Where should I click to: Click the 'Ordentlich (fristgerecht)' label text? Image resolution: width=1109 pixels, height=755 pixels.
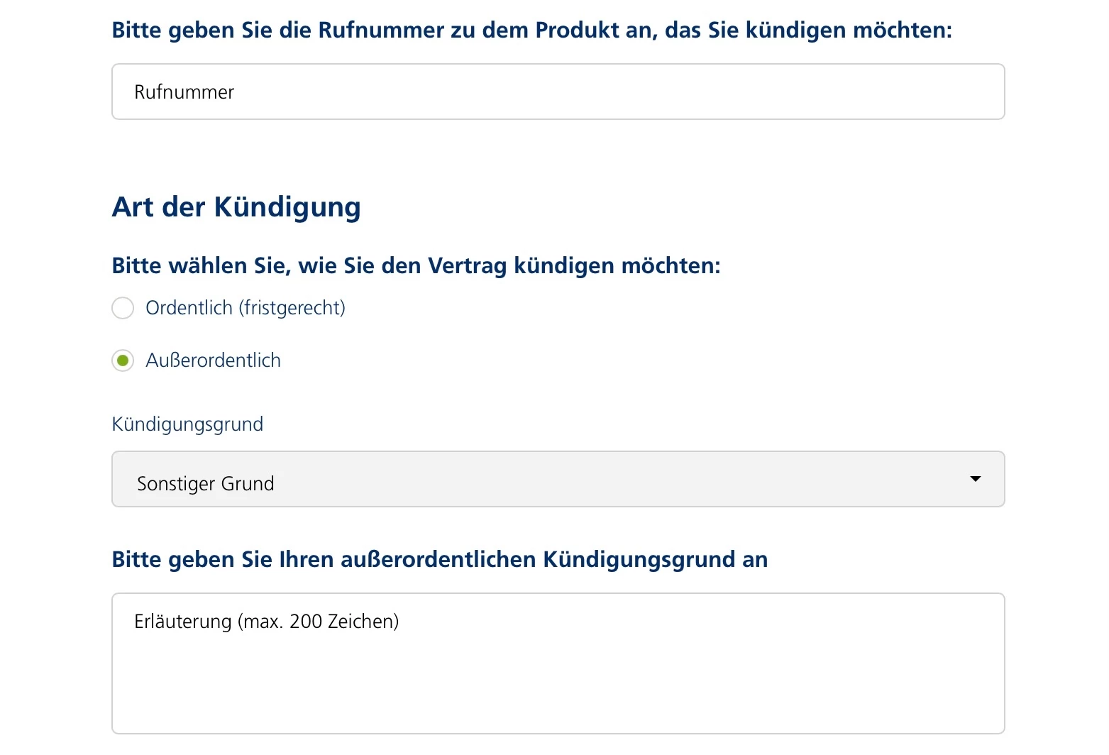[245, 308]
